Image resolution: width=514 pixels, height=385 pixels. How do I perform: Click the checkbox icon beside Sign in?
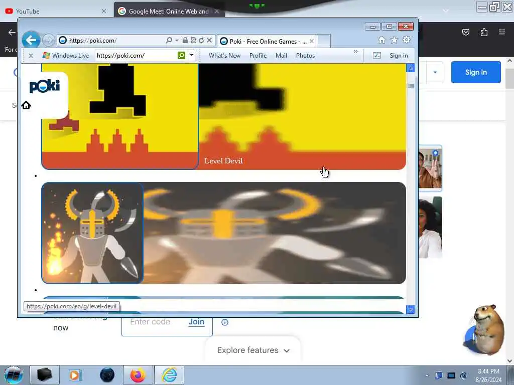(377, 56)
